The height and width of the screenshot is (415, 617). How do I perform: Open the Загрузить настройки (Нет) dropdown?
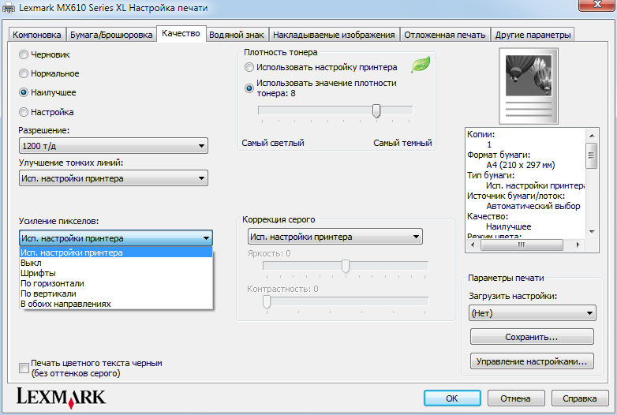point(533,313)
